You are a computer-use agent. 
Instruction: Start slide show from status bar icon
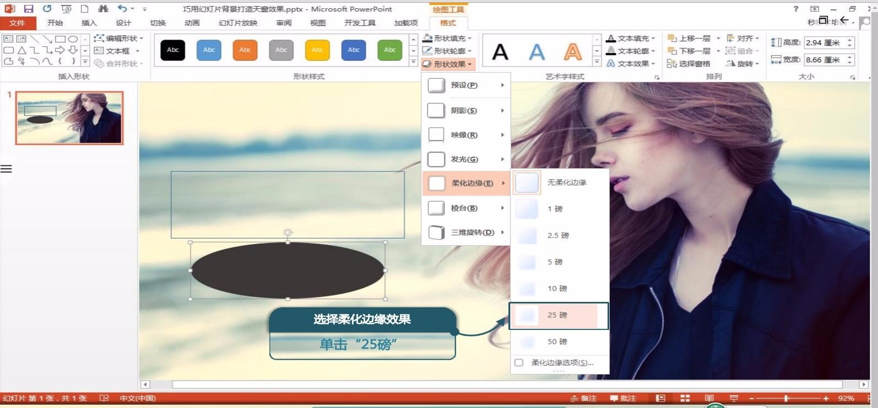point(734,398)
